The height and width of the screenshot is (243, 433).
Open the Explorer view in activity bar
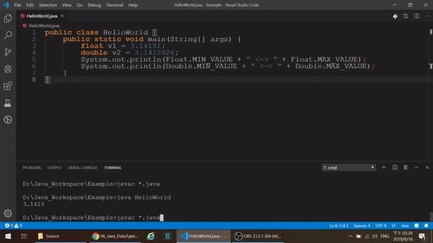tap(7, 18)
